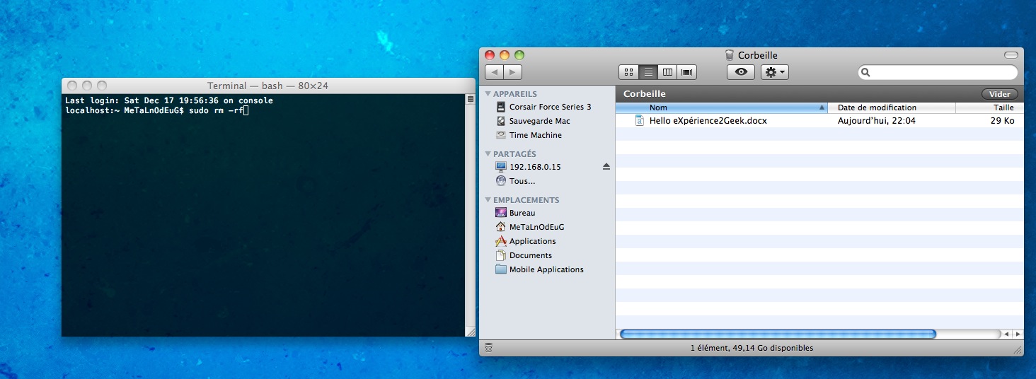
Task: Sort by Date de modification column
Action: (892, 107)
